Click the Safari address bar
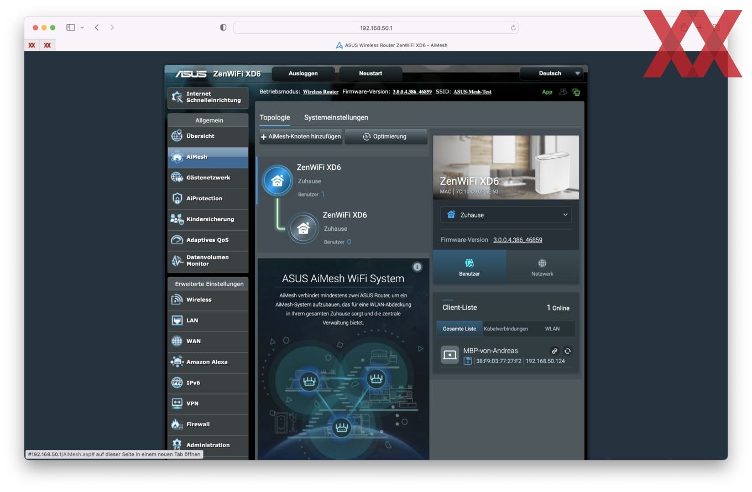Screen dimensions: 752x492 (x=376, y=28)
